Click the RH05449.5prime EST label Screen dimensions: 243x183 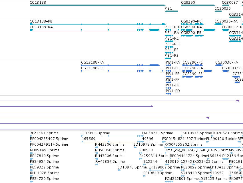click(45, 150)
